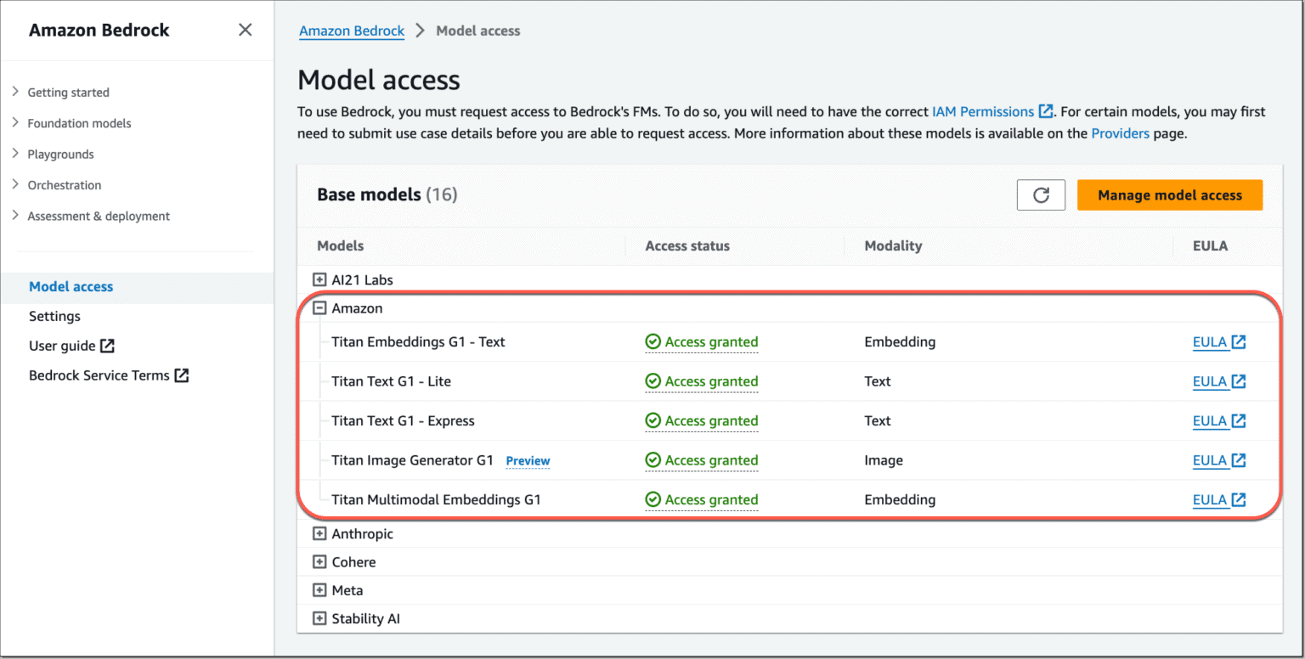Expand the Stability AI models group

click(x=319, y=618)
